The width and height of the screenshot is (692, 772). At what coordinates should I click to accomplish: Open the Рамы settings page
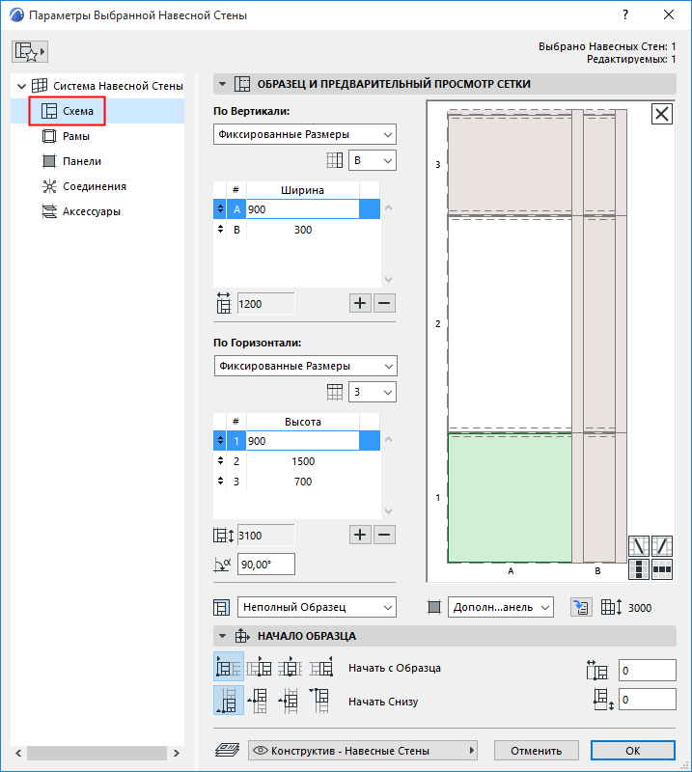[x=66, y=136]
